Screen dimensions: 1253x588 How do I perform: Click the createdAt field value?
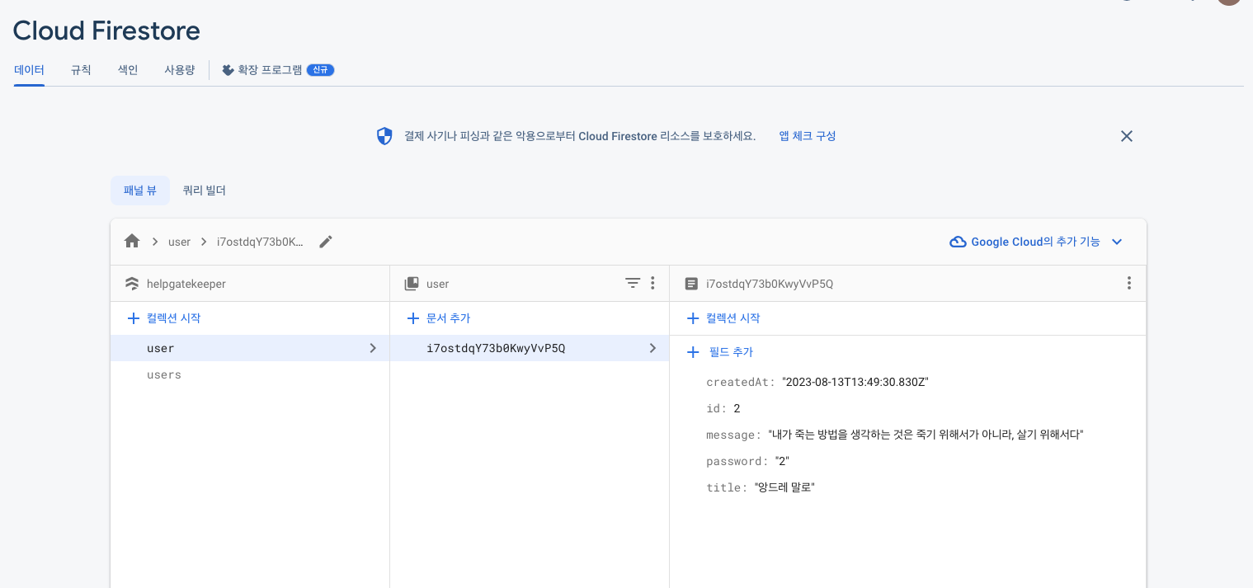855,382
